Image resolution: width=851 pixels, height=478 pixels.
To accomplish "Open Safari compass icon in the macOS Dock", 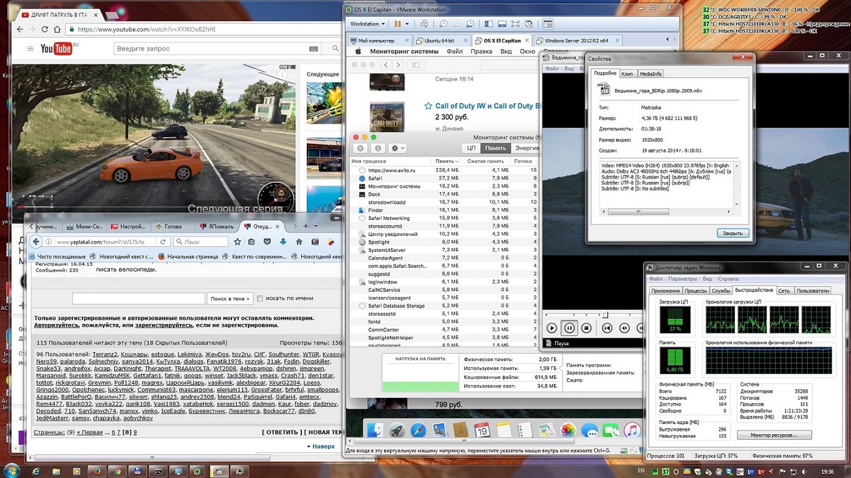I will [418, 431].
